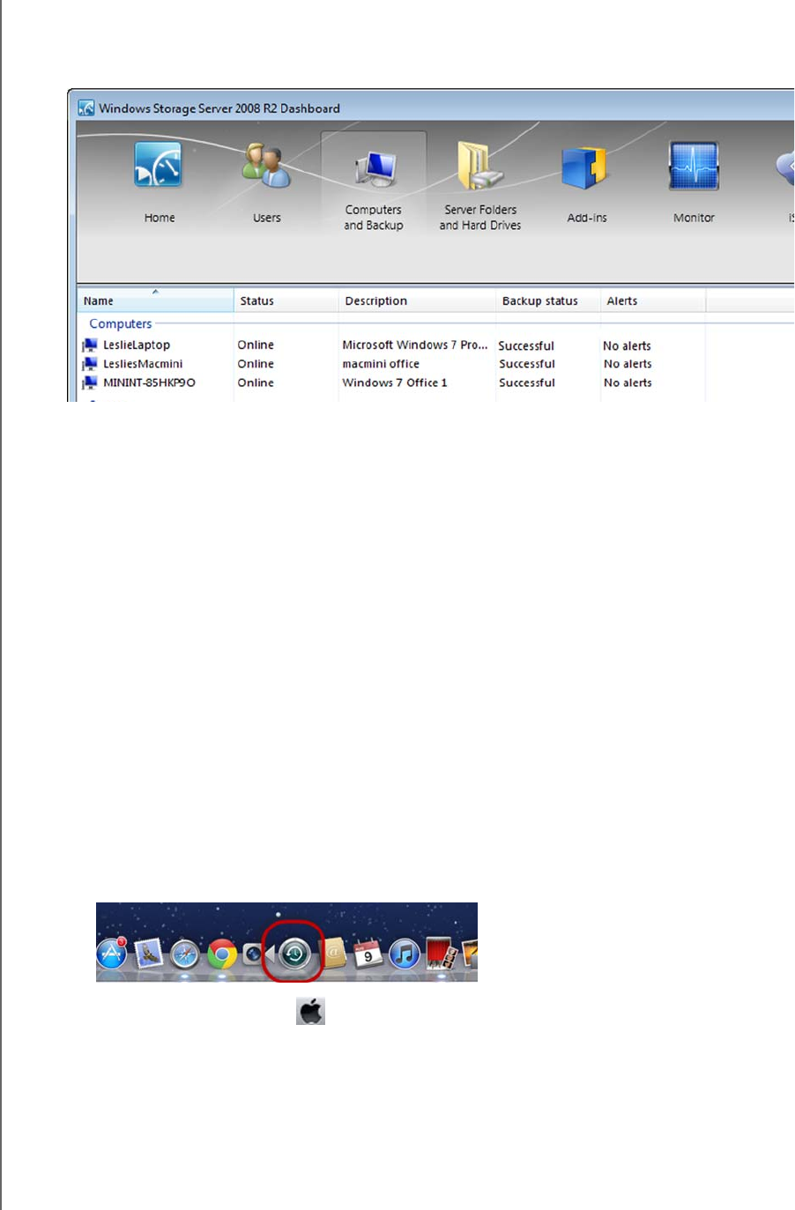Click the Windows Storage Server Dashboard title
This screenshot has width=795, height=1210.
pyautogui.click(x=219, y=108)
